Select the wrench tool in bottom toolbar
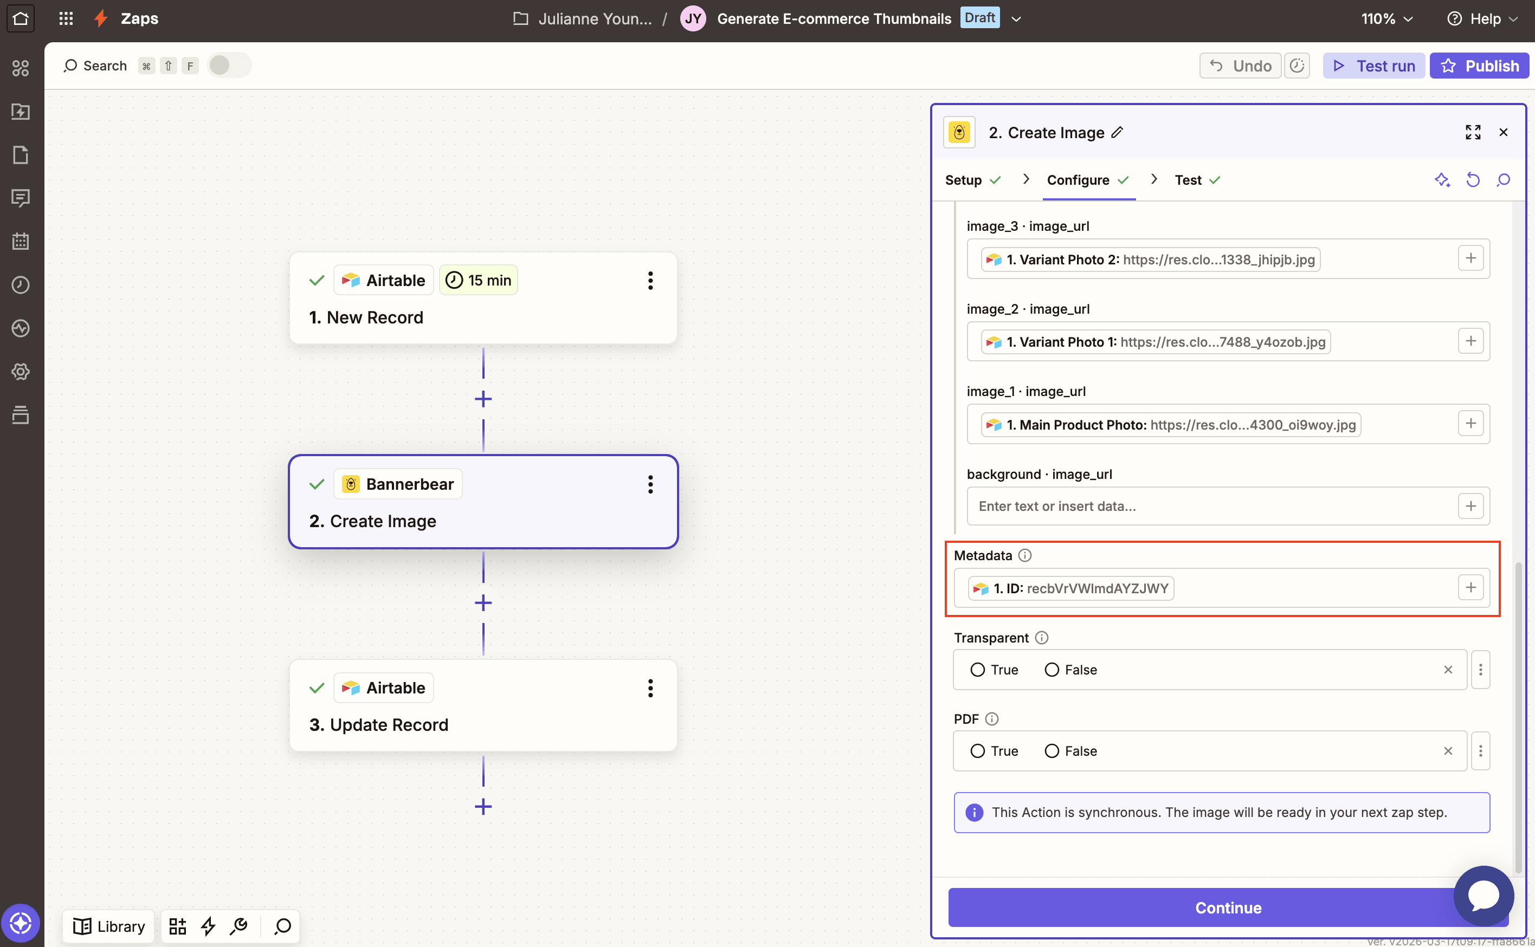The image size is (1535, 947). pyautogui.click(x=238, y=926)
